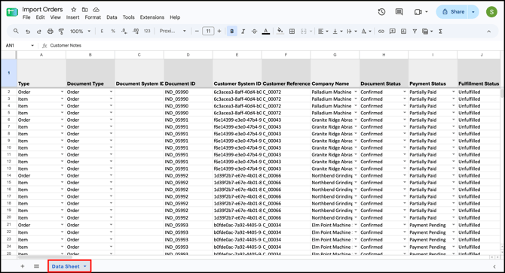
Task: Increase font size
Action: pos(219,31)
